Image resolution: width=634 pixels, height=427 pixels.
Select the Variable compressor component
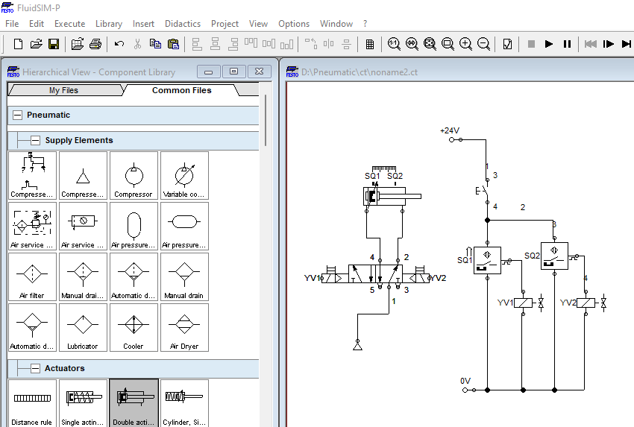point(184,175)
